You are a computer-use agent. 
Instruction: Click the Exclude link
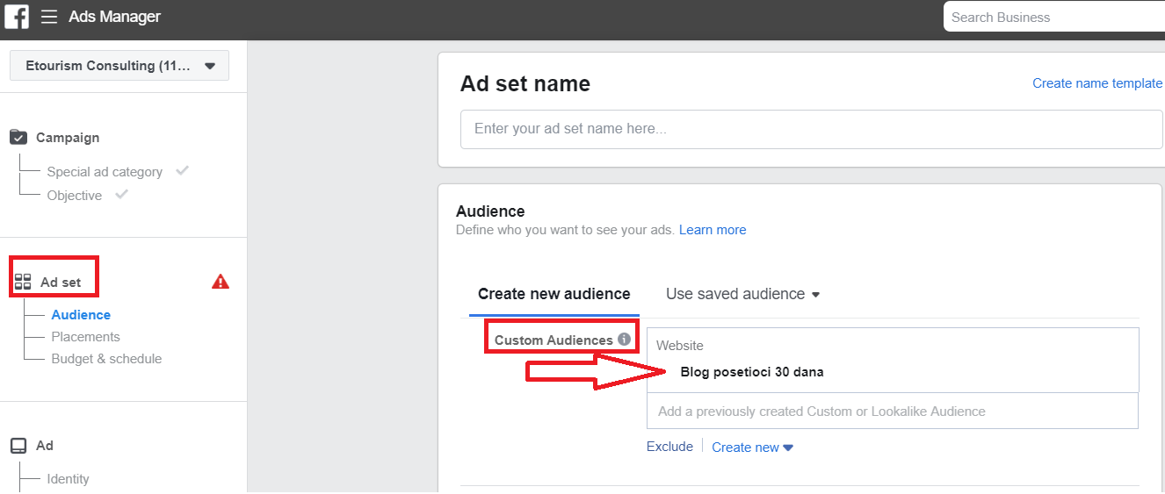tap(669, 447)
